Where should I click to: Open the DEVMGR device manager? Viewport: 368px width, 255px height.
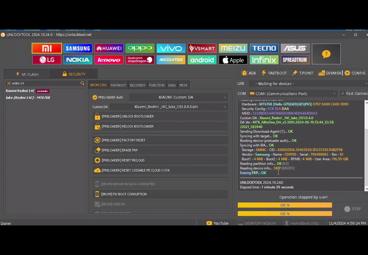(330, 73)
